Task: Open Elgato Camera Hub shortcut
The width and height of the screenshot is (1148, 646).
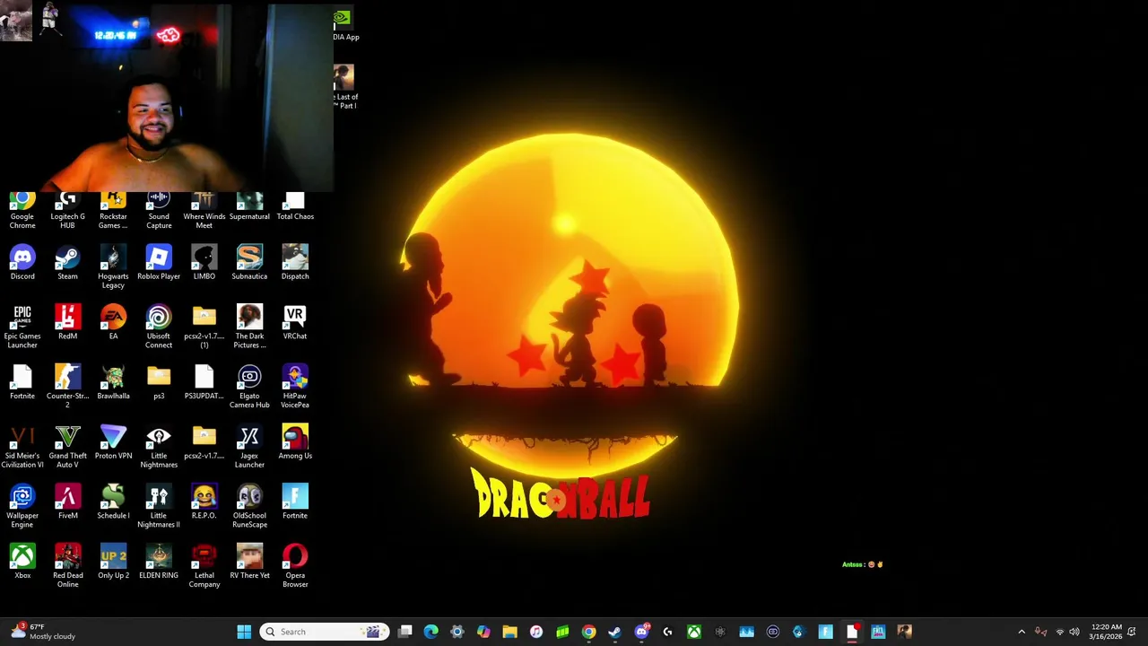Action: coord(249,387)
